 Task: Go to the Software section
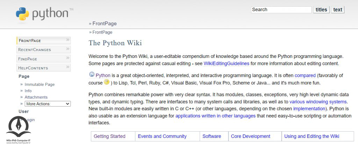point(212,136)
